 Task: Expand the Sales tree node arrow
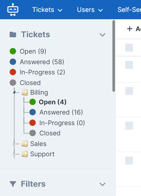(14, 144)
